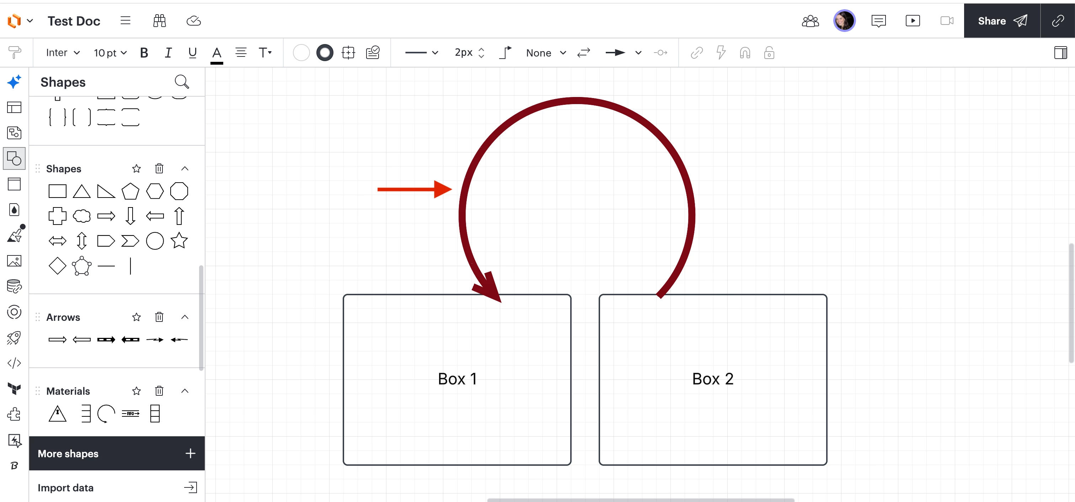
Task: Activate the format painter tool
Action: pos(15,53)
